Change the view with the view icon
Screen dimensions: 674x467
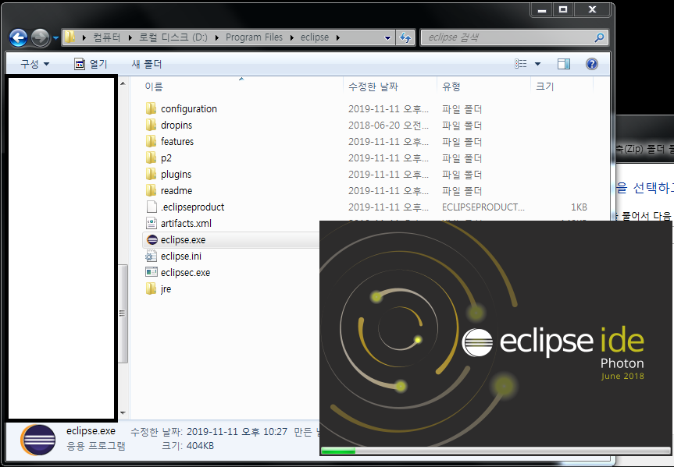521,64
